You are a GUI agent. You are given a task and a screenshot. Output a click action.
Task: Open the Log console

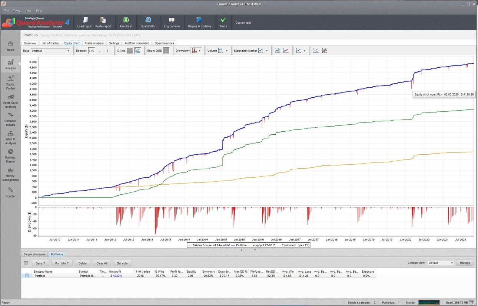[x=172, y=22]
